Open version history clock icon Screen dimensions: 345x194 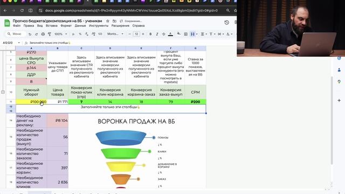click(x=226, y=23)
